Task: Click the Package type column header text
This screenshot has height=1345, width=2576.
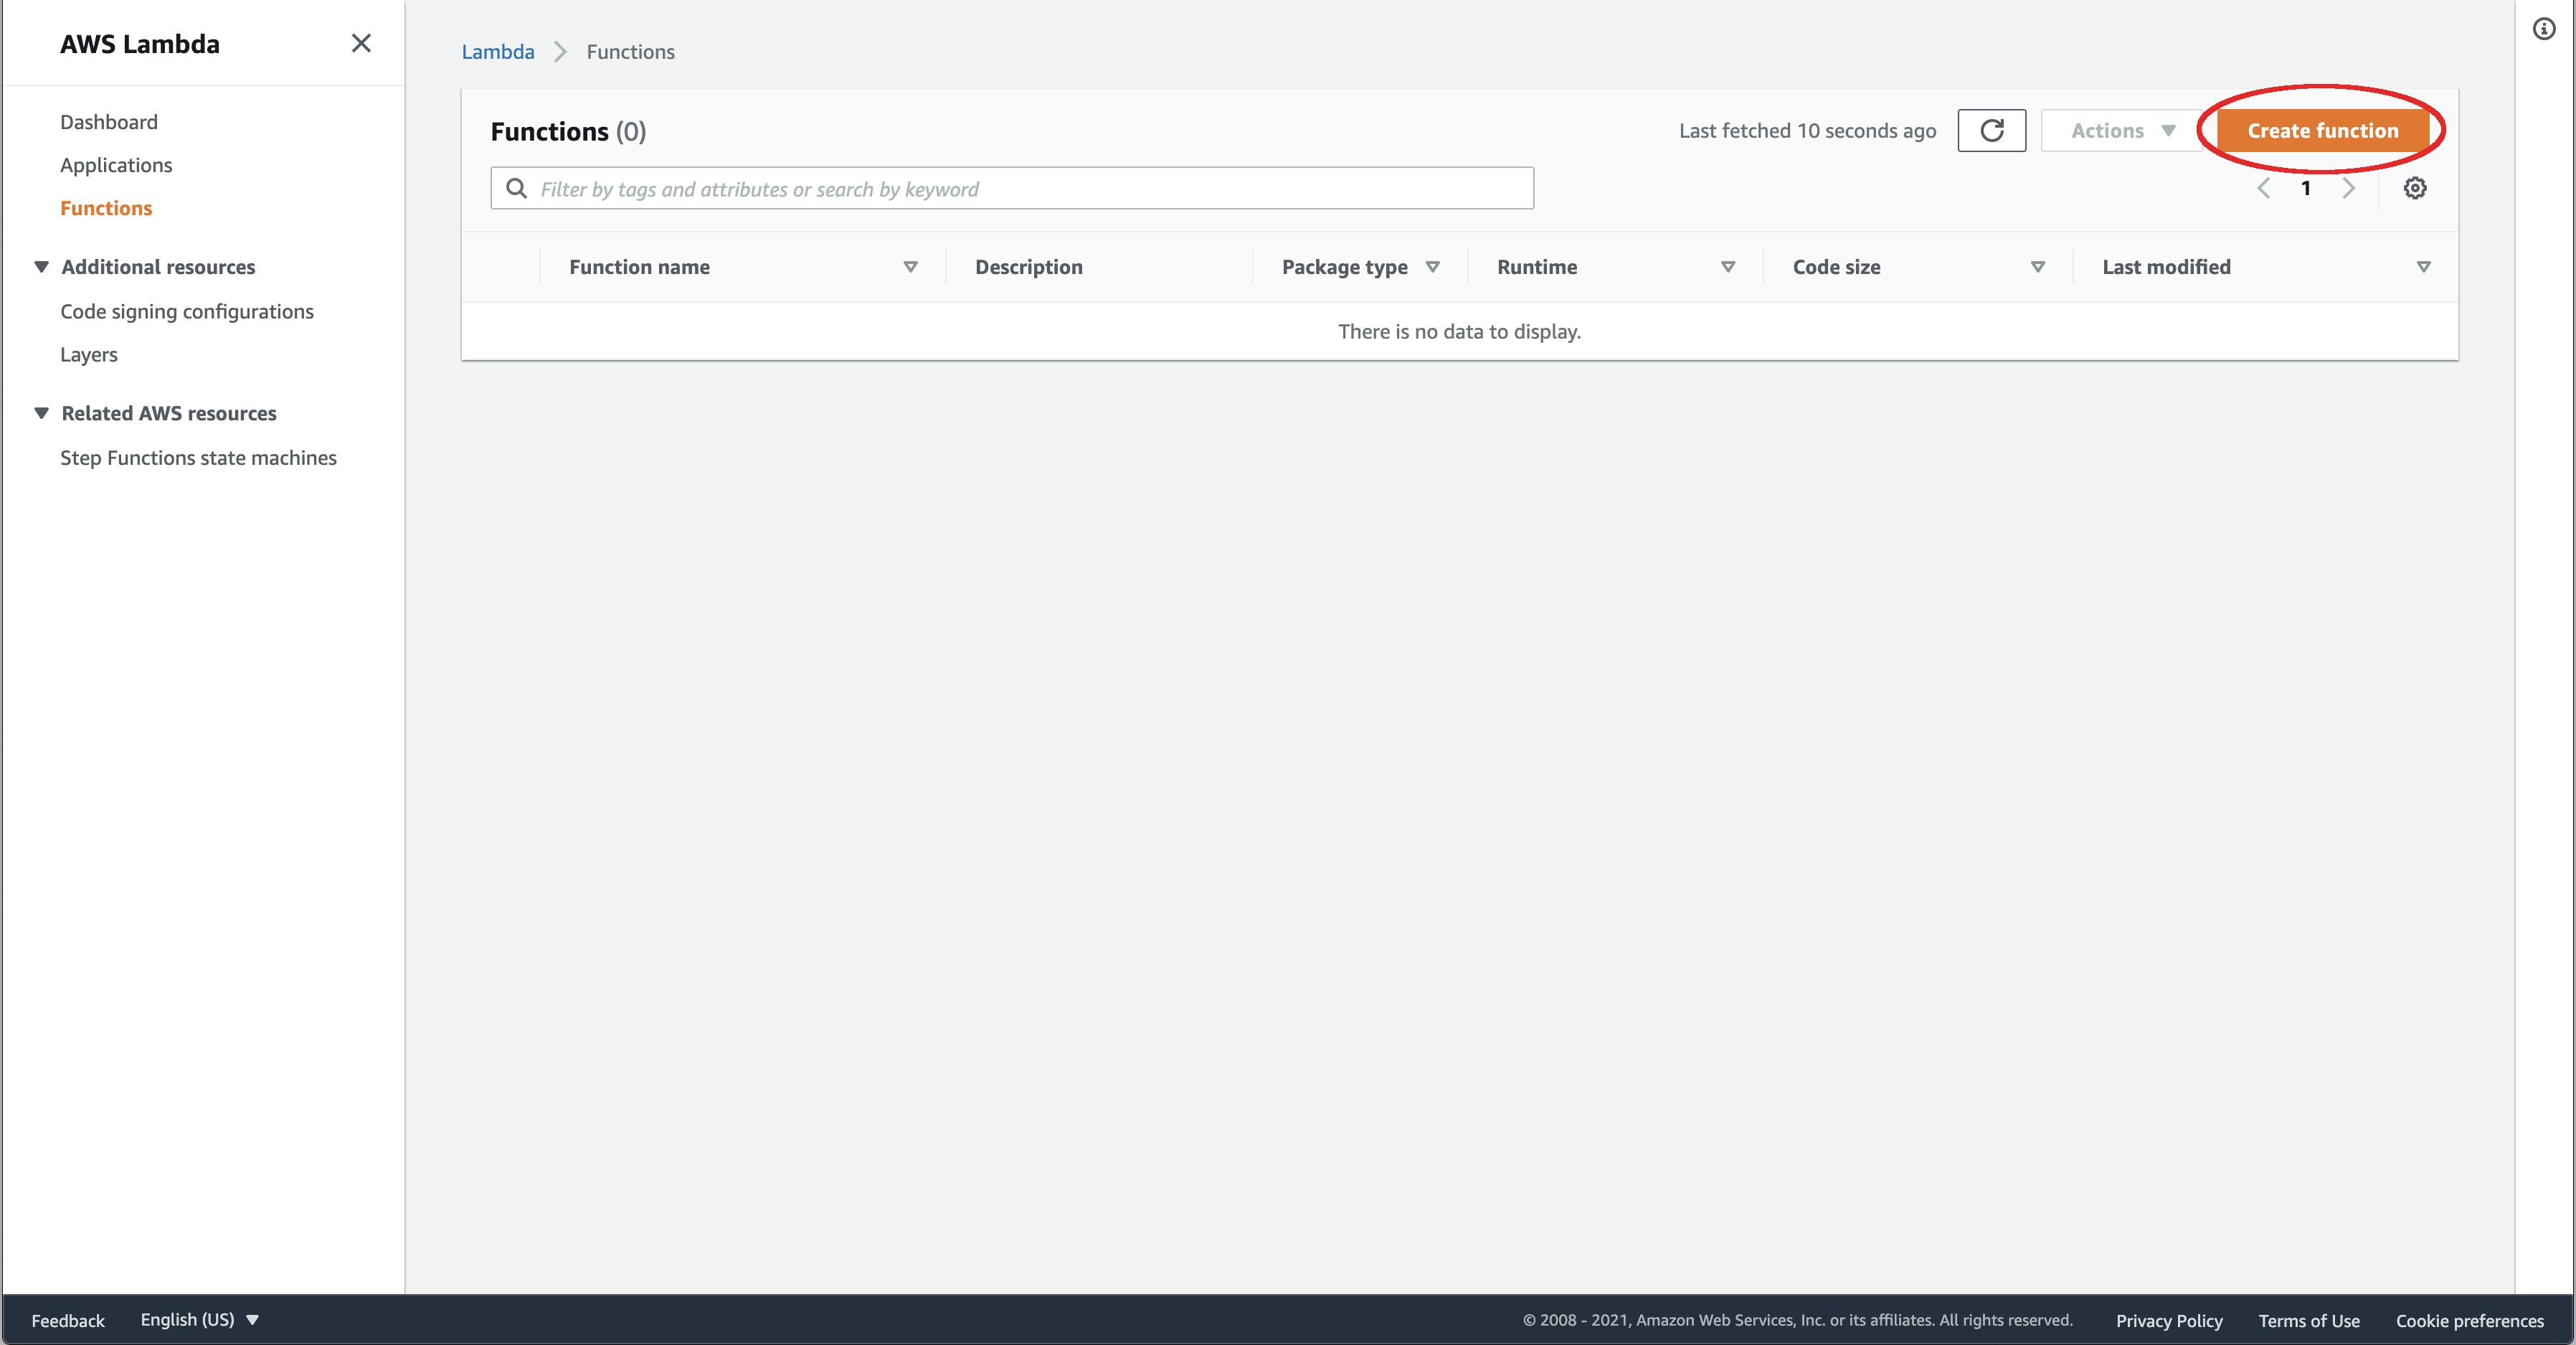Action: (1344, 267)
